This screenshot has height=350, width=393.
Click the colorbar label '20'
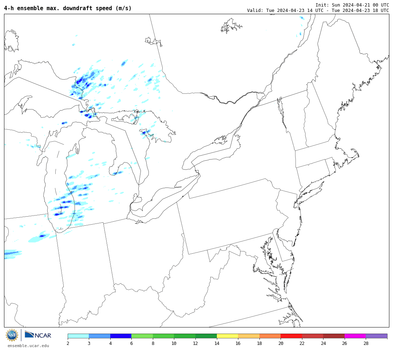pos(281,343)
